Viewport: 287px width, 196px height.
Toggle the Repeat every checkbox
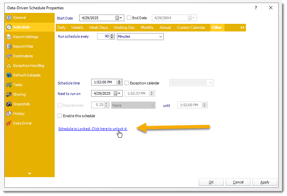tap(60, 105)
